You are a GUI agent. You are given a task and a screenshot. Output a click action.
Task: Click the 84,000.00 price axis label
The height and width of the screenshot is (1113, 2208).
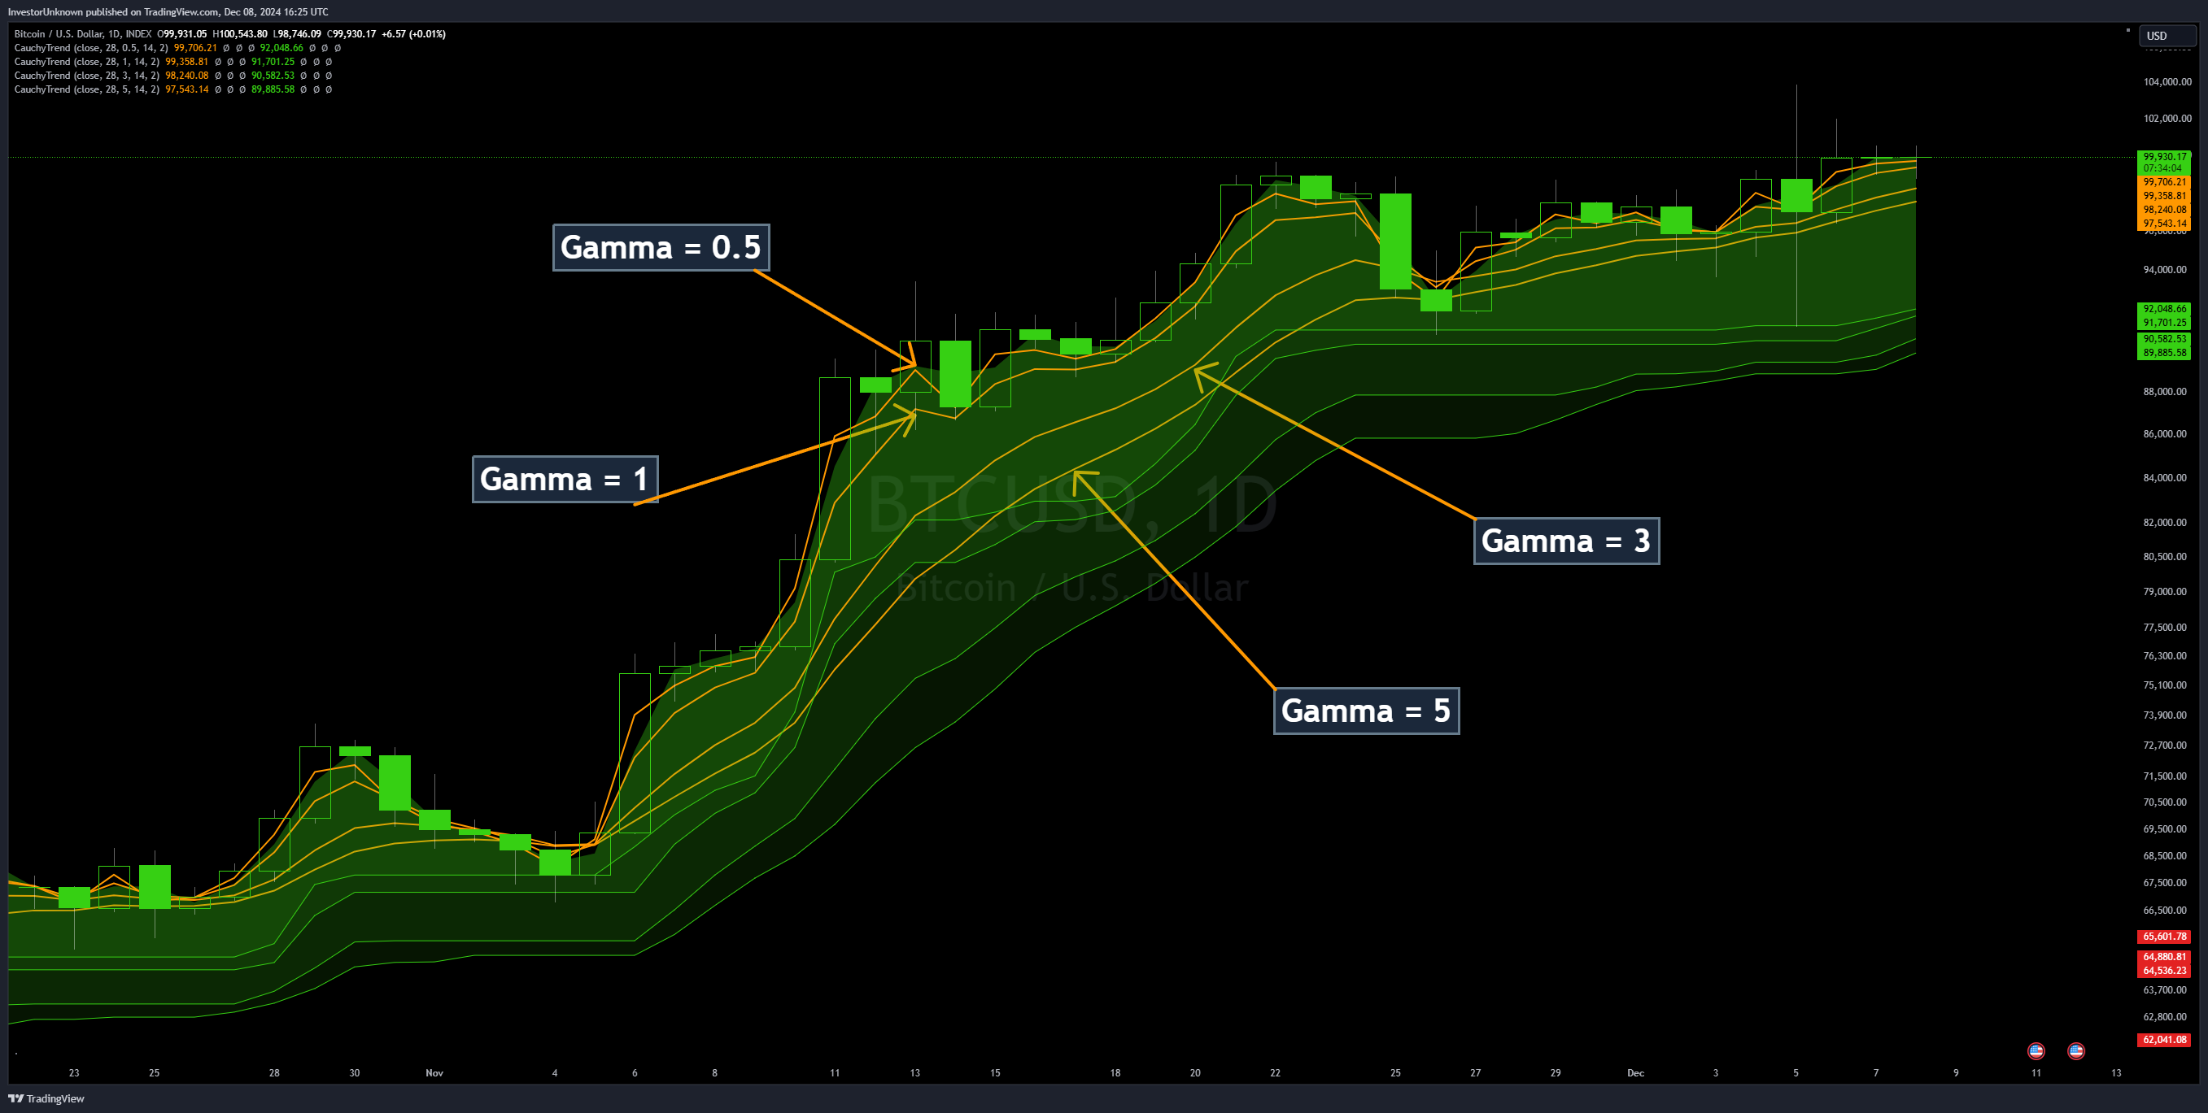(x=2164, y=478)
